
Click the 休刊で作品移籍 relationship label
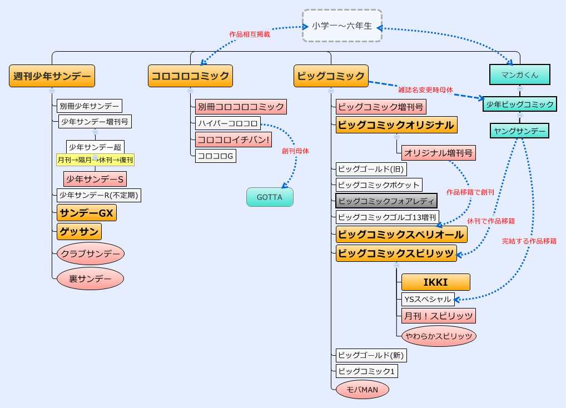[491, 221]
